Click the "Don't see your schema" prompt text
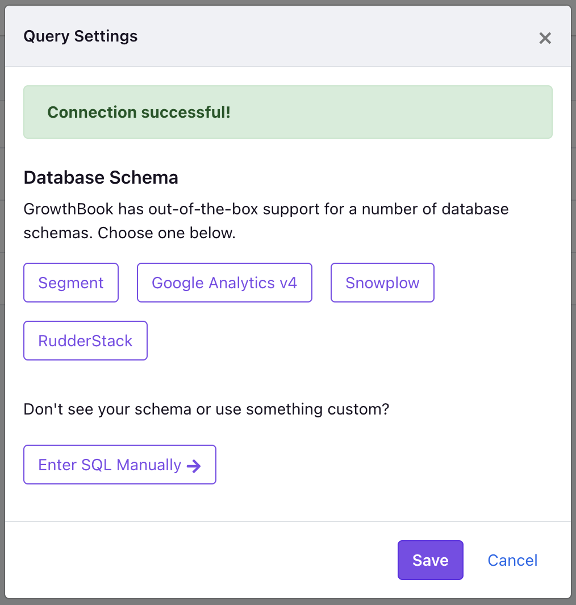 pos(206,409)
